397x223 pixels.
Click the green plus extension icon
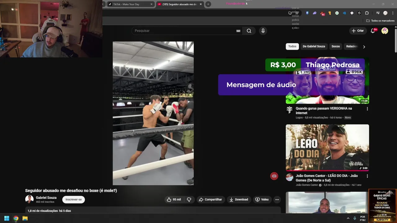(x=337, y=13)
